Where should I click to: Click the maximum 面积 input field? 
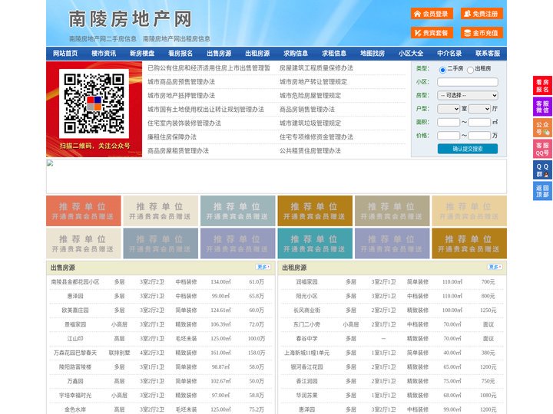click(479, 122)
